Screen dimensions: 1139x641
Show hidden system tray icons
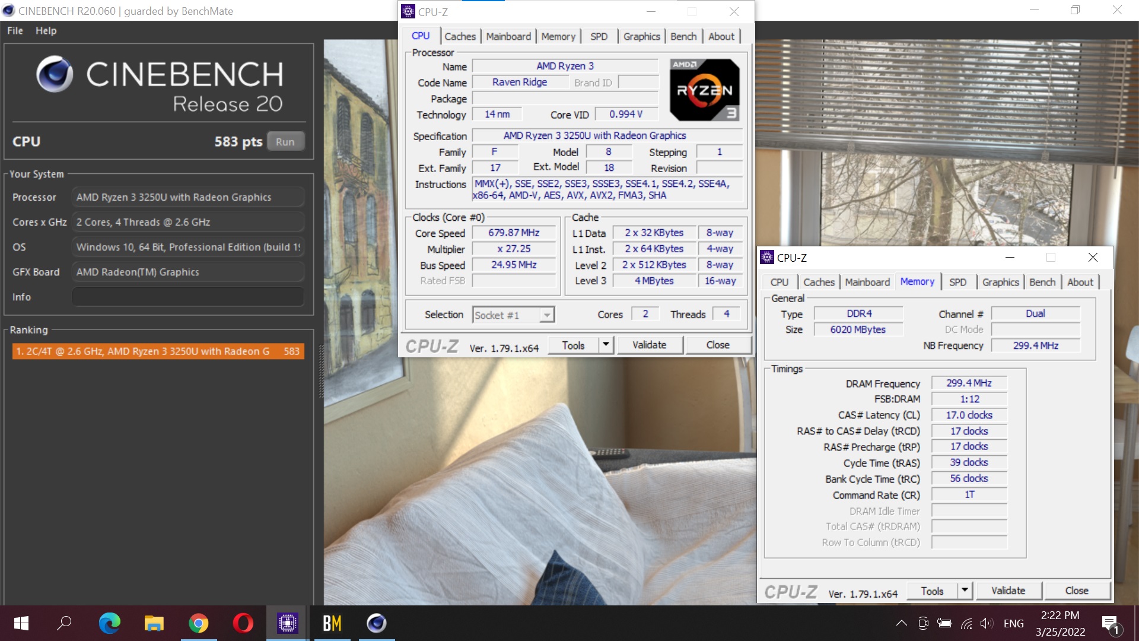(x=902, y=623)
